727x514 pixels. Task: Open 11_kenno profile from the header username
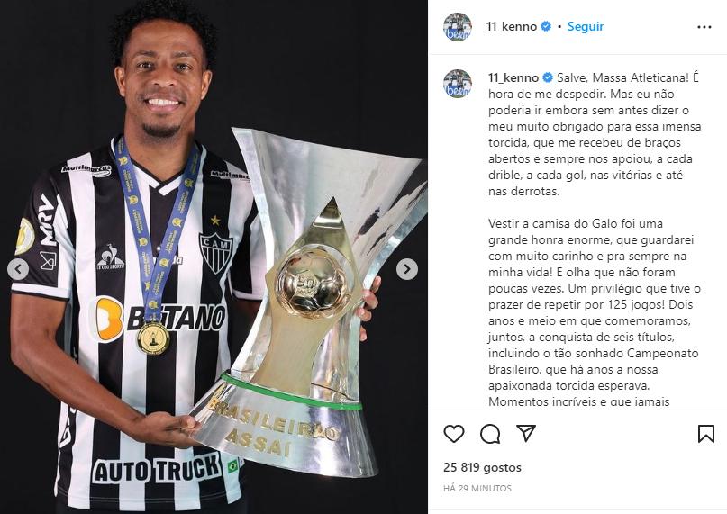click(x=512, y=26)
